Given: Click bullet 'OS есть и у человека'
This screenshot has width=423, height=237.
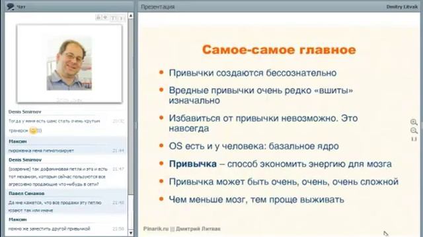Looking at the screenshot, I should point(254,146).
